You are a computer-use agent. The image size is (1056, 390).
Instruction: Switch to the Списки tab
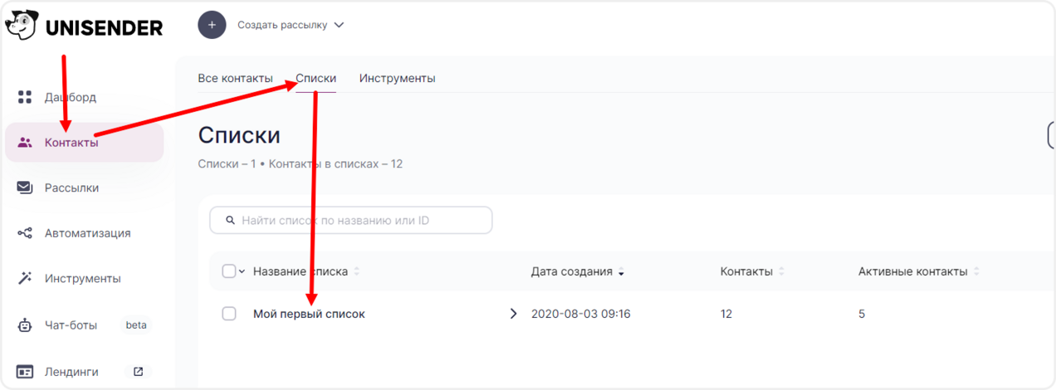coord(315,78)
